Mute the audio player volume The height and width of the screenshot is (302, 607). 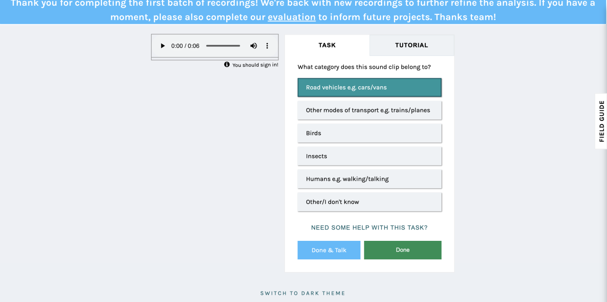[254, 46]
